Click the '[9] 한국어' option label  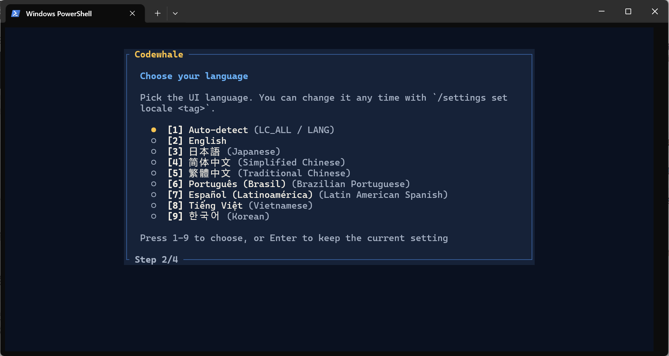point(194,216)
